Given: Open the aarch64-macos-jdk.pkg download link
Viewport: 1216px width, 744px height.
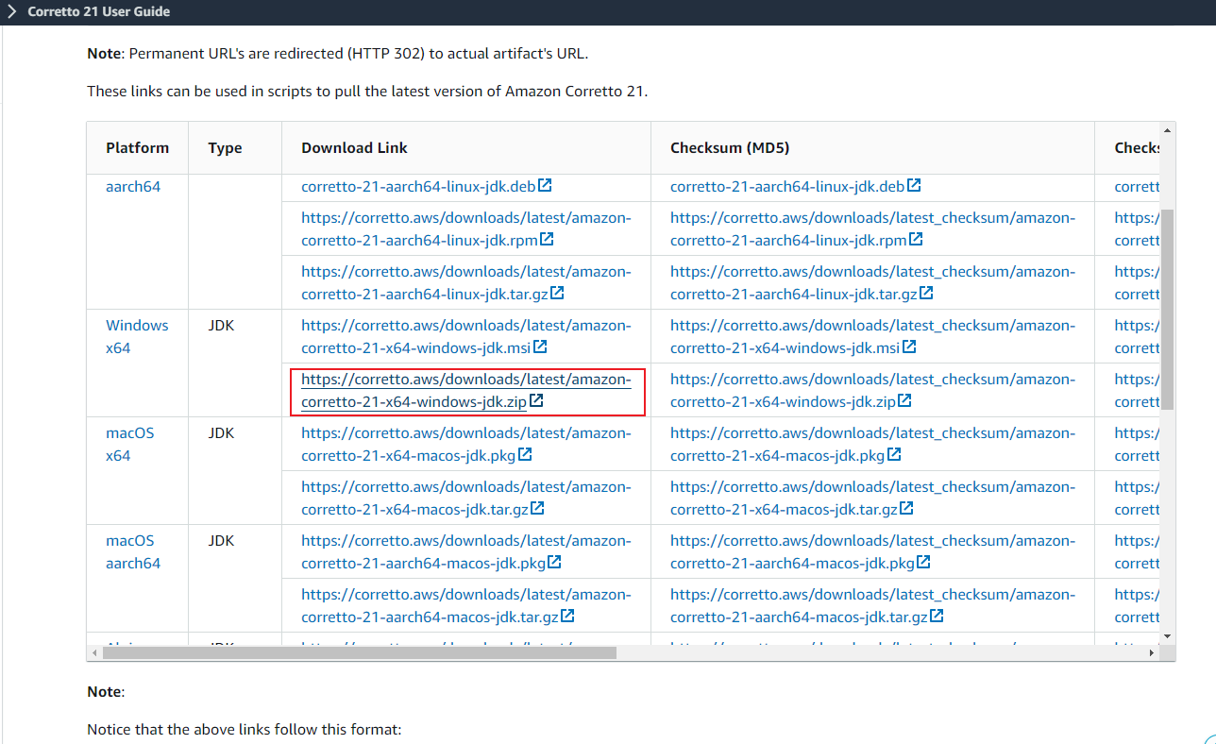Looking at the screenshot, I should (466, 552).
